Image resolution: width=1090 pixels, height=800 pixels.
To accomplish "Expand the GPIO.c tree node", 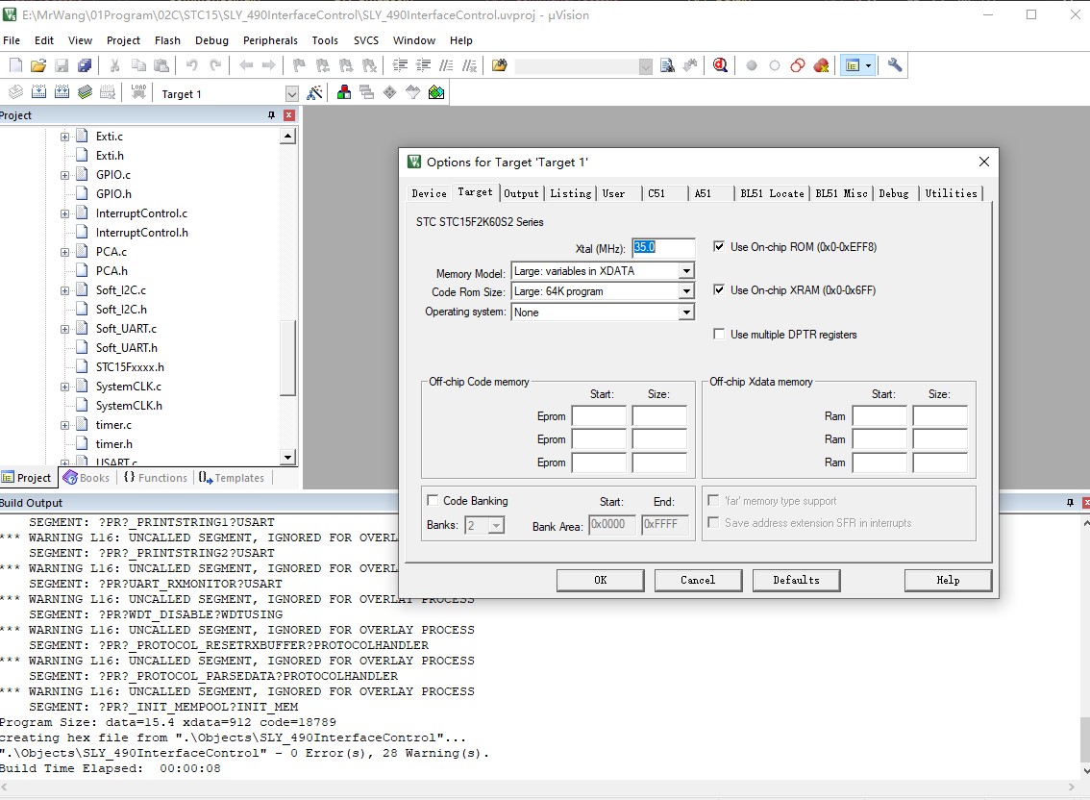I will (64, 175).
